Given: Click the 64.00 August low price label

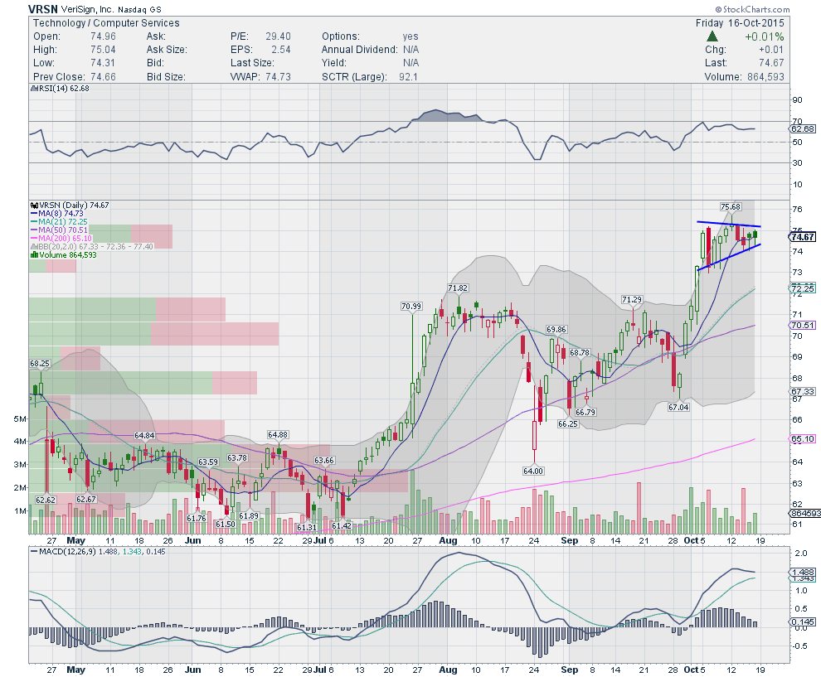Looking at the screenshot, I should pos(533,471).
